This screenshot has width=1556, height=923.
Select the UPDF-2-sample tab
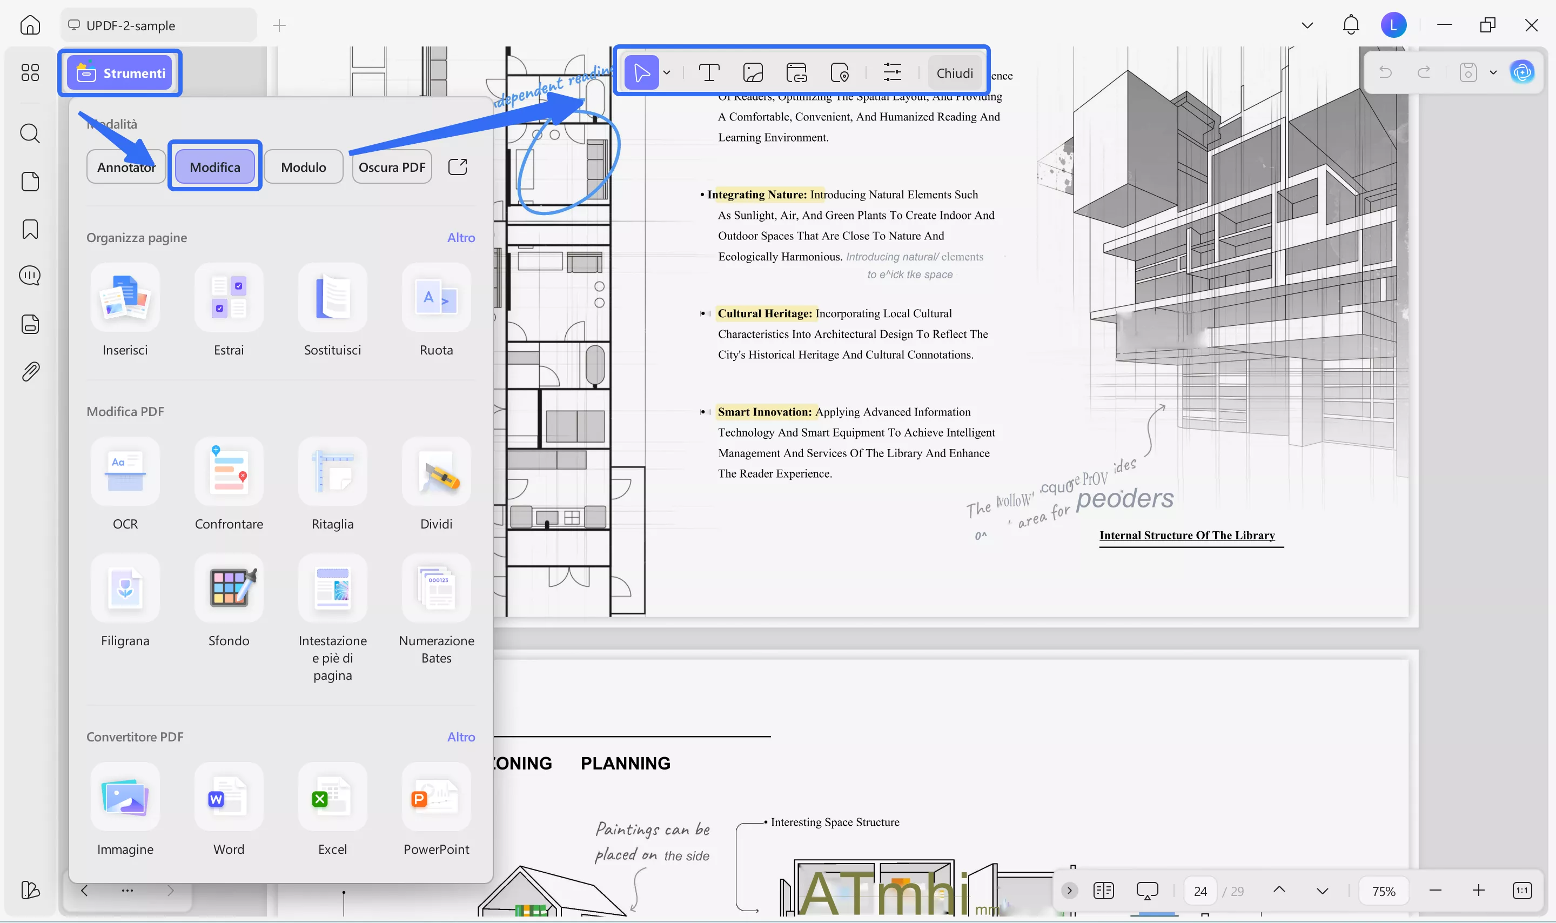131,25
